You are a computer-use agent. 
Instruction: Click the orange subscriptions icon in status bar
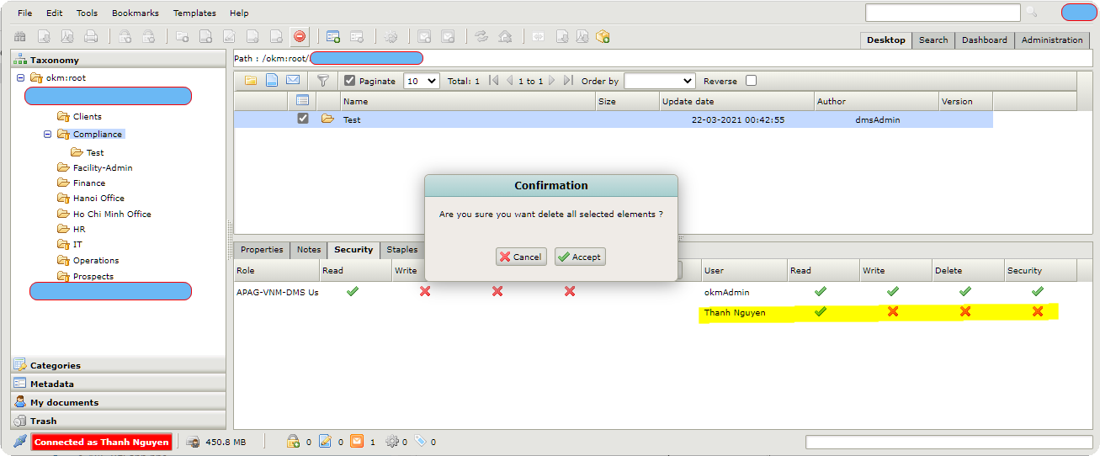[357, 442]
